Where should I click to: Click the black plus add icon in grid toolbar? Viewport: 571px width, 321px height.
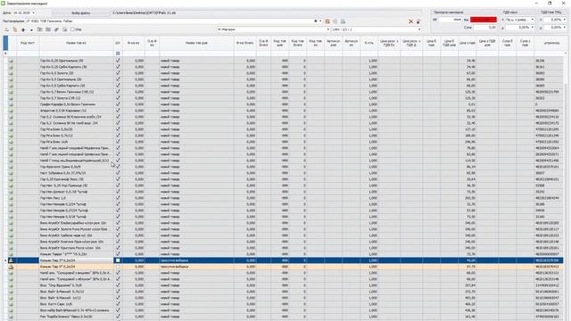[x=23, y=29]
